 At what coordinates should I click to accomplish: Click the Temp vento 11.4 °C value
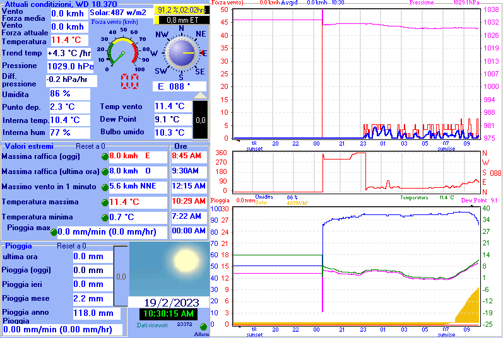point(173,107)
